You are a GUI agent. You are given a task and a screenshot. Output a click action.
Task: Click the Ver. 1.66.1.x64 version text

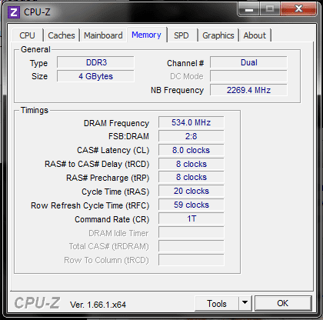98,305
